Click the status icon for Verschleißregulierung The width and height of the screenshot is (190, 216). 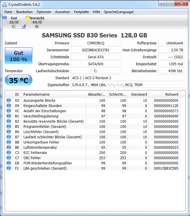(9, 116)
